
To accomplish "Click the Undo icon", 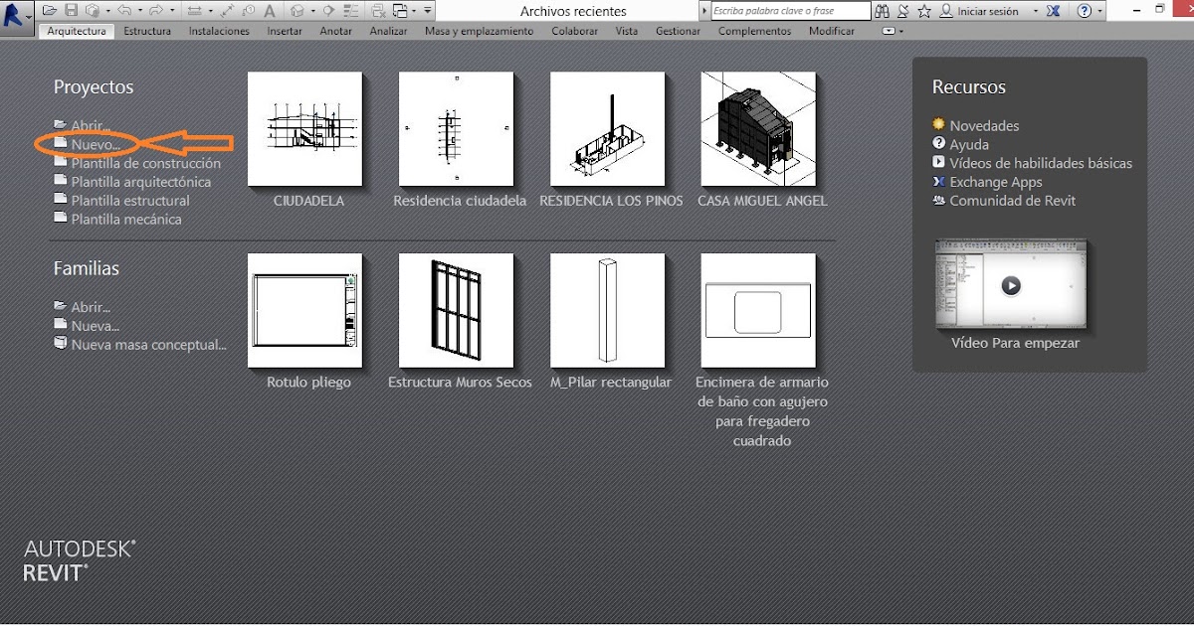I will click(124, 10).
